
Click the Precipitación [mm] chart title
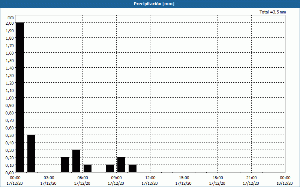(154, 4)
